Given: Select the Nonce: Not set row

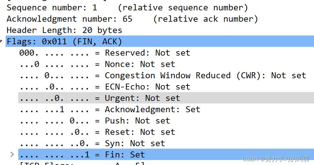Looking at the screenshot, I should 97,64.
